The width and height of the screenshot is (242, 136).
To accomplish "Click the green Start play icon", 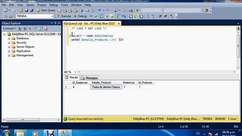I will (137, 11).
